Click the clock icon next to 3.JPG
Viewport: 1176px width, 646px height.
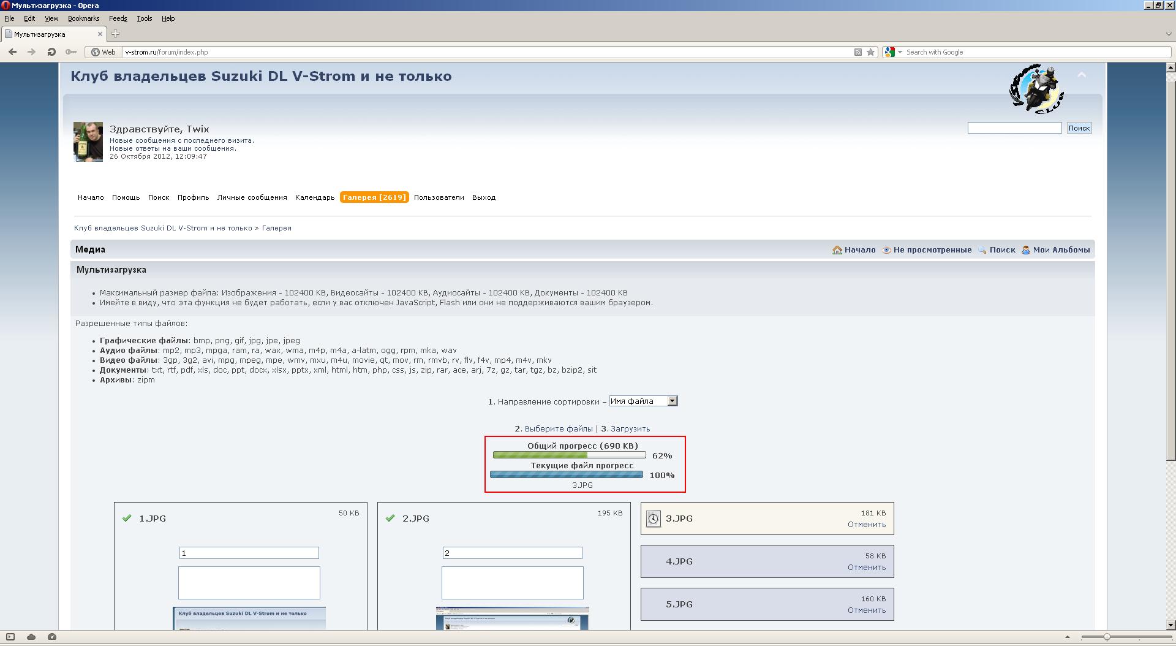pyautogui.click(x=654, y=519)
